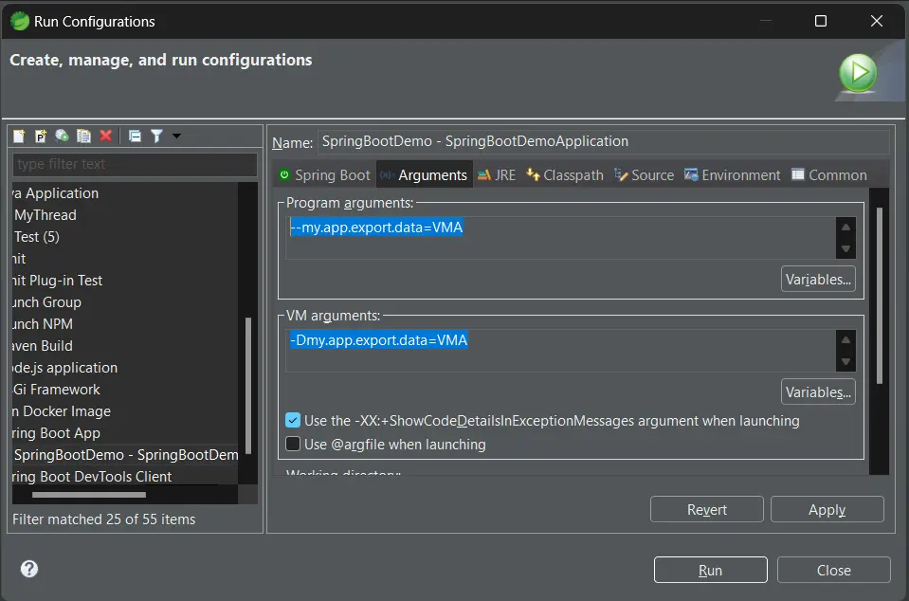
Task: Click the configuration tree horizontal scrollbar
Action: pos(89,495)
